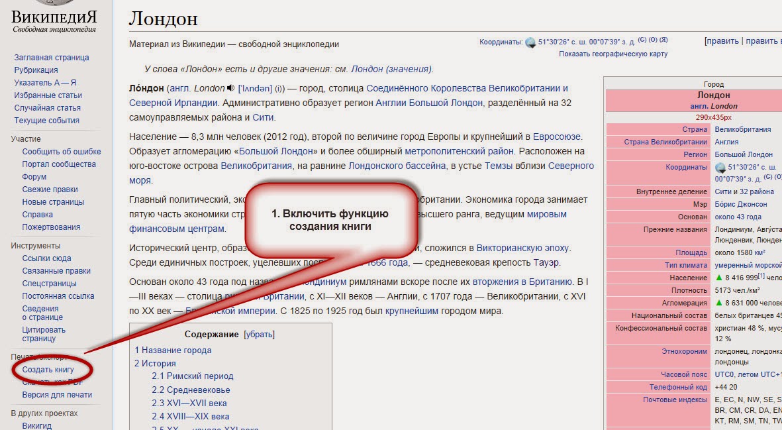Open вторжения в Британию link

click(x=522, y=282)
